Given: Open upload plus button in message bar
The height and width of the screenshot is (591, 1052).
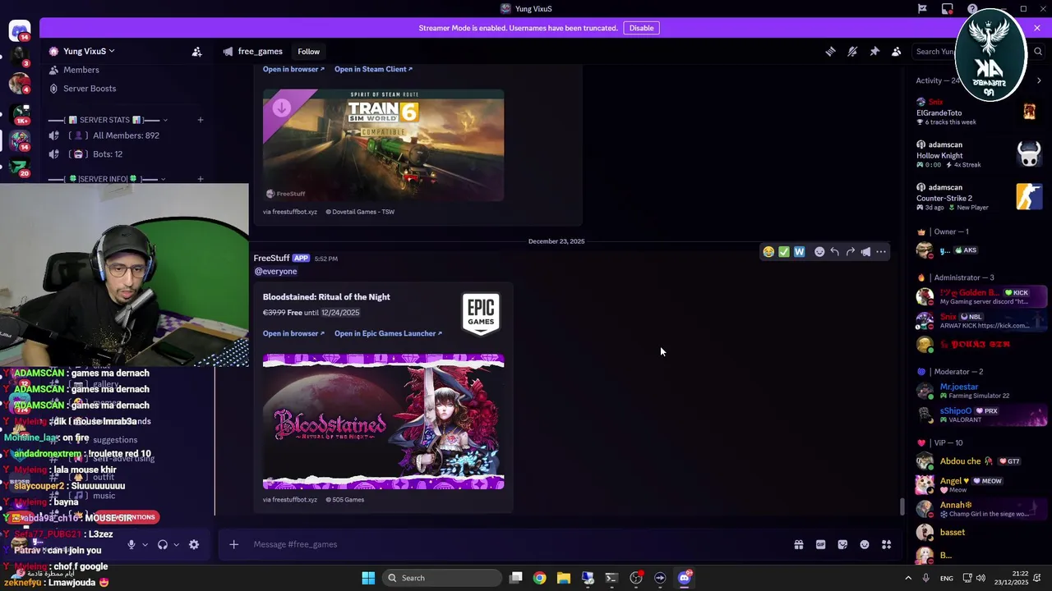Looking at the screenshot, I should [233, 544].
